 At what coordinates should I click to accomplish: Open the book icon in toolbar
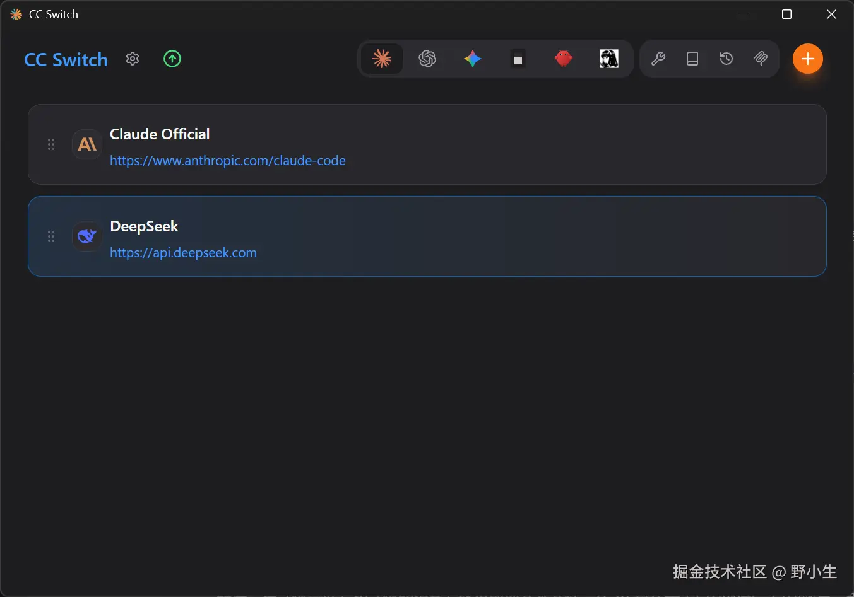tap(692, 59)
